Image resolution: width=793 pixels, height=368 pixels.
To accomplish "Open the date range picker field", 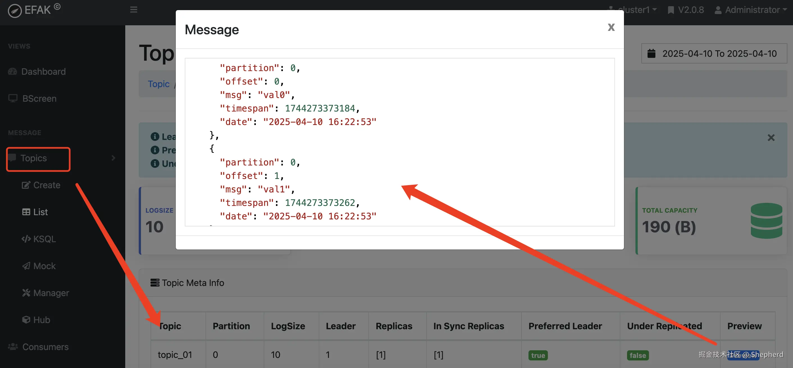I will click(x=714, y=54).
